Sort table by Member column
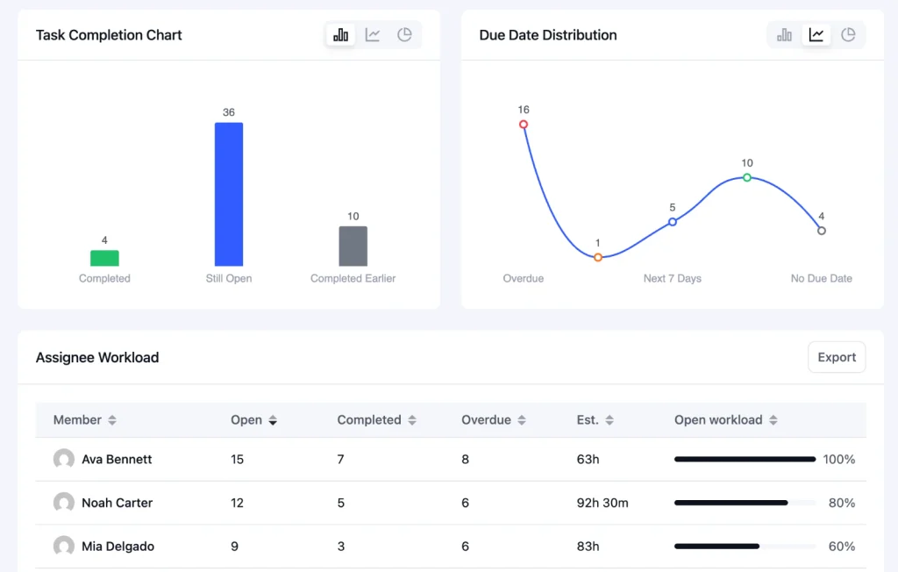 pos(85,420)
